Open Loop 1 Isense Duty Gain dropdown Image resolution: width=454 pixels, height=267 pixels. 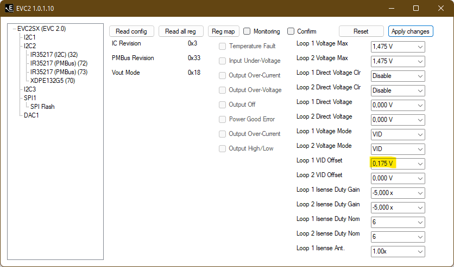coord(398,193)
